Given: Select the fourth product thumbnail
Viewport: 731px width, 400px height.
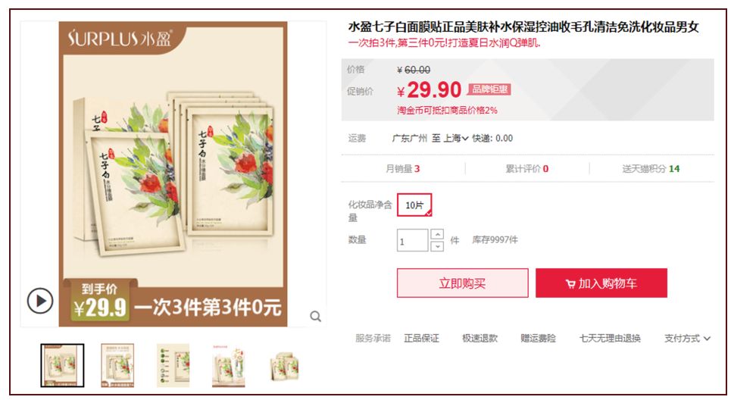Looking at the screenshot, I should coord(229,366).
